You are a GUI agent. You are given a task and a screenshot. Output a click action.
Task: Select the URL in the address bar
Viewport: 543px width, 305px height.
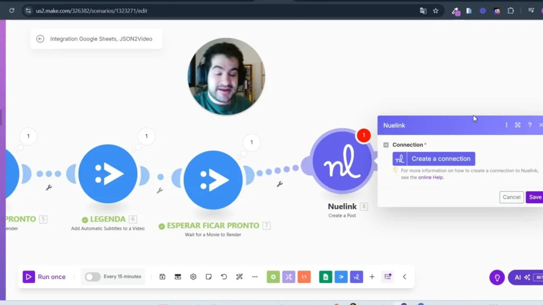91,11
